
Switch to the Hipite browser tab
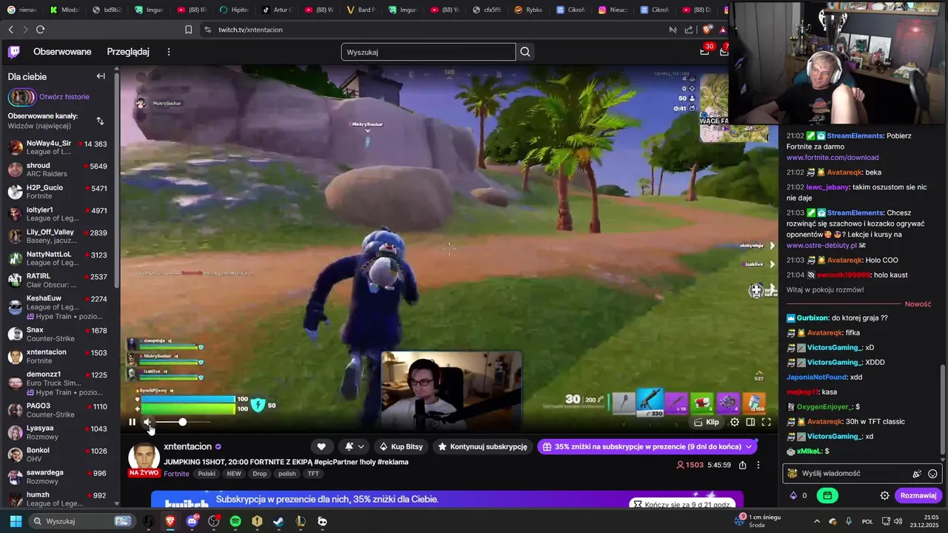234,10
